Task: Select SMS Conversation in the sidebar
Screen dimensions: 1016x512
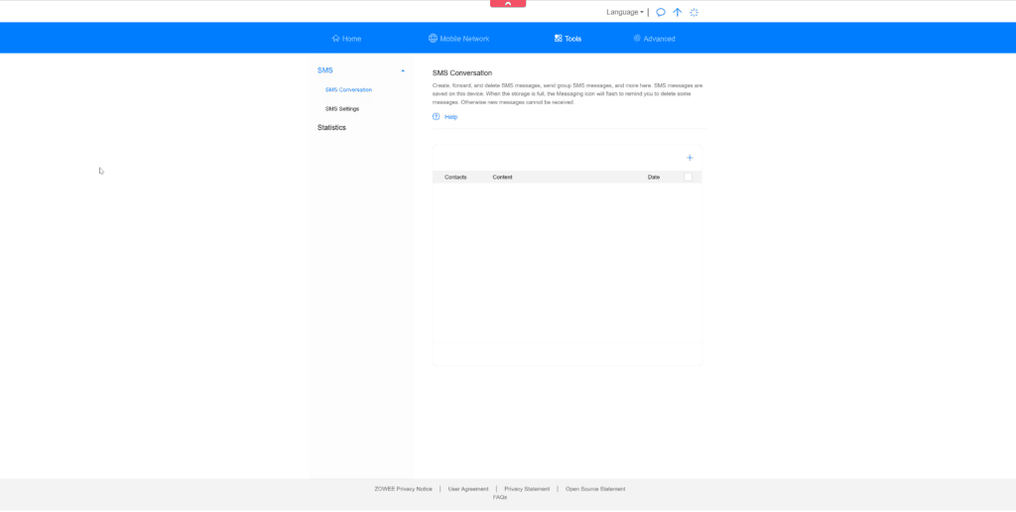Action: tap(348, 90)
